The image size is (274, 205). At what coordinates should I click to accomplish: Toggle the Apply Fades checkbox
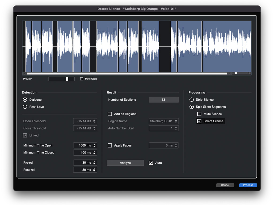click(110, 145)
